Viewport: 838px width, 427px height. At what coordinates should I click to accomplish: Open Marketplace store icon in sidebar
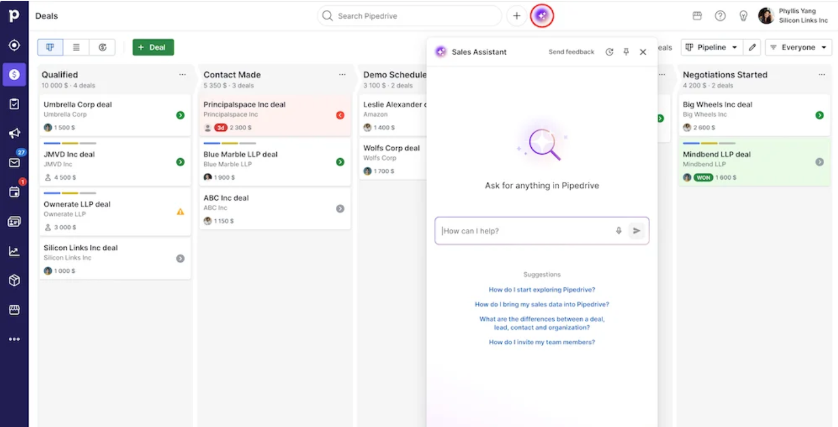coord(14,310)
